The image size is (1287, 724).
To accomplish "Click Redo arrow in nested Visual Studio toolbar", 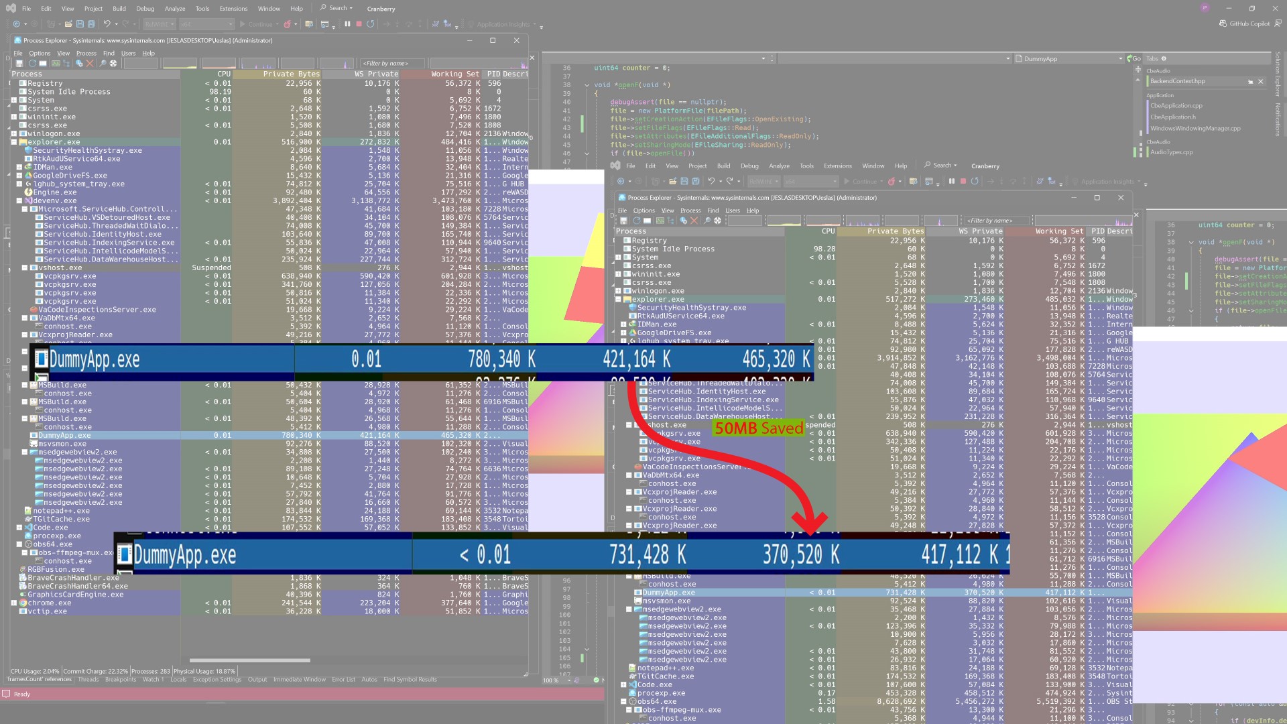I will (x=729, y=181).
